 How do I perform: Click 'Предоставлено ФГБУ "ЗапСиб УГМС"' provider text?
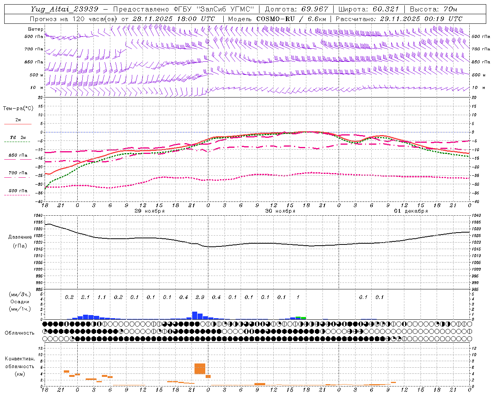pyautogui.click(x=184, y=9)
